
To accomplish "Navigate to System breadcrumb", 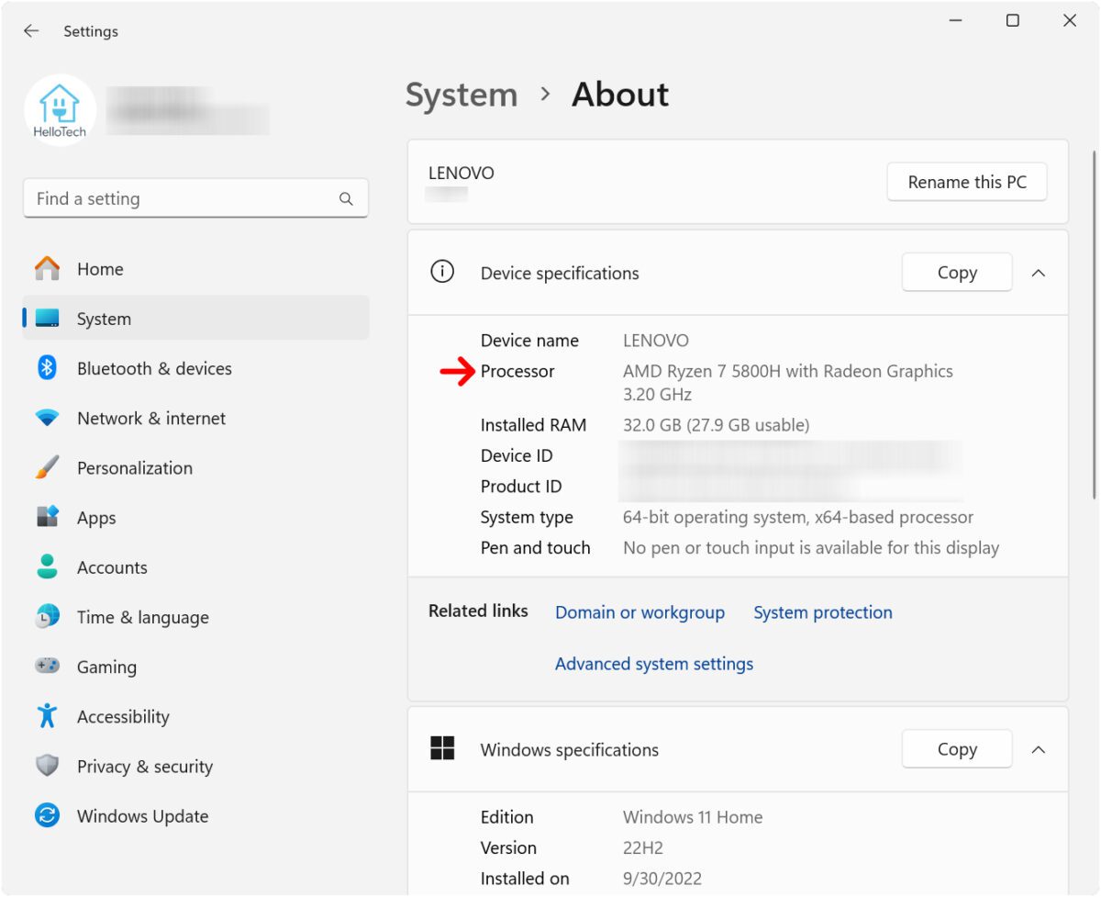I will tap(462, 95).
